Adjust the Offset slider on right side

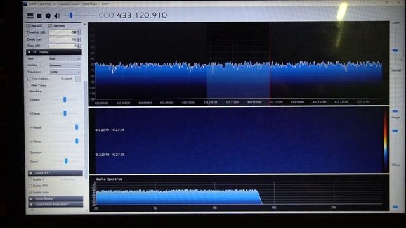(x=395, y=207)
